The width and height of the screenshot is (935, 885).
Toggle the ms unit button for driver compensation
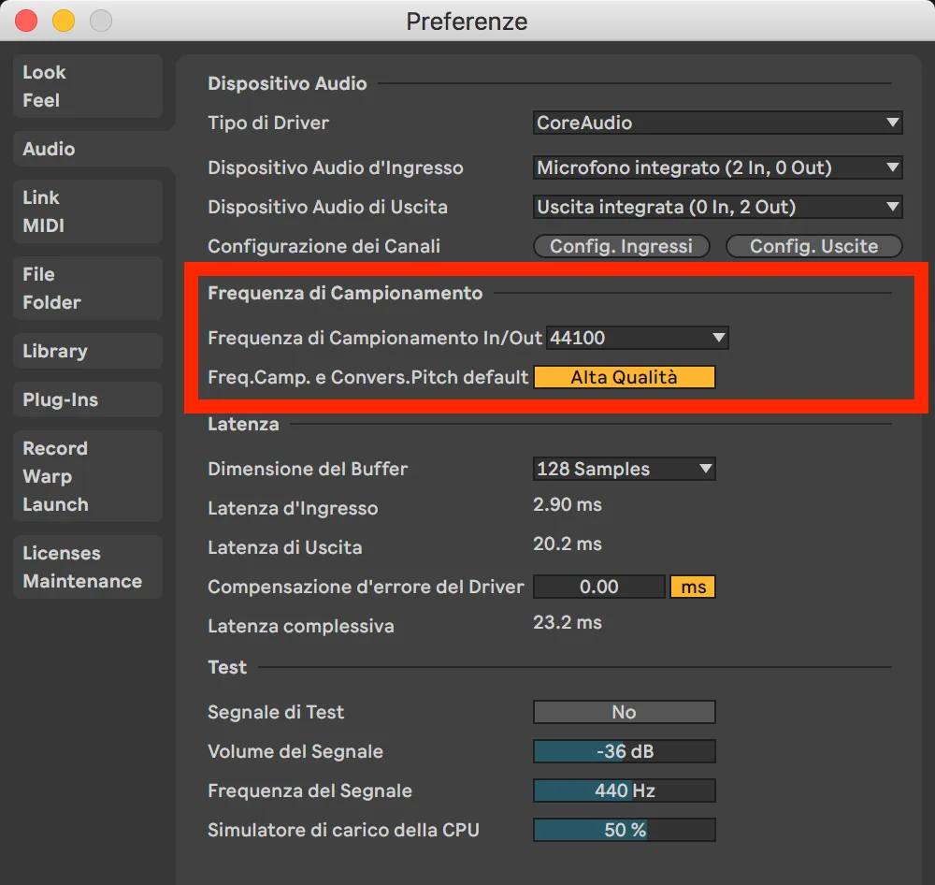point(693,587)
